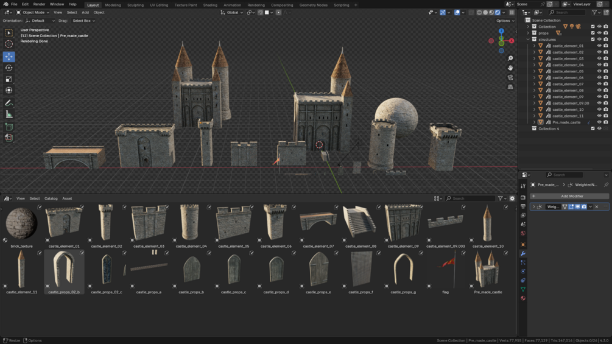Click the pan hand viewport icon
Screen dimensions: 612x344
[510, 68]
